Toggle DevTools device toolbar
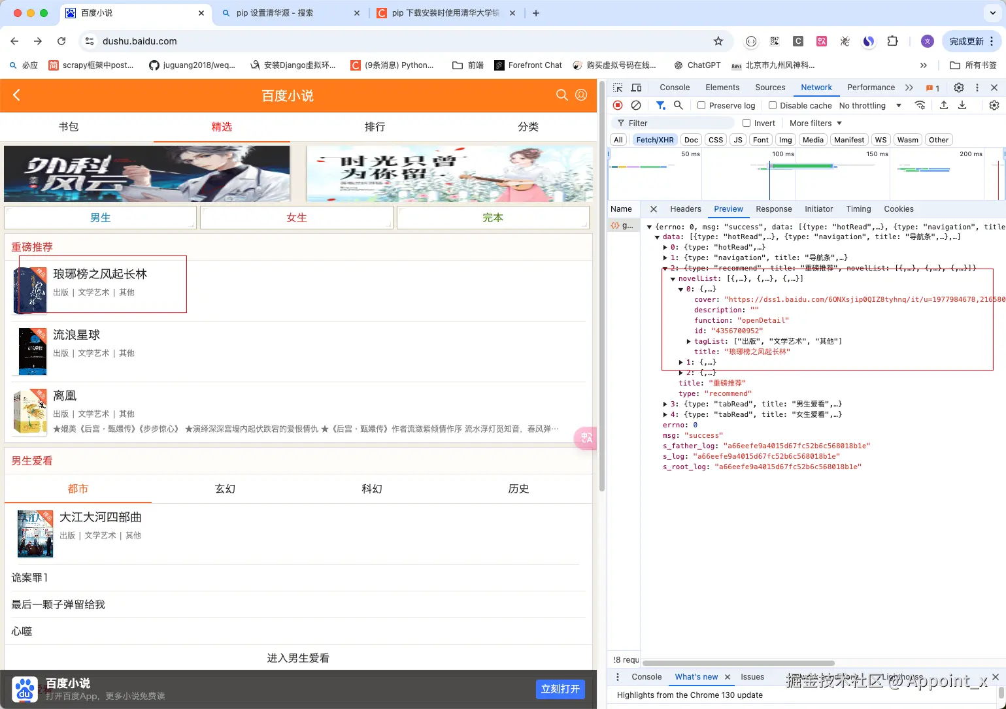 (x=636, y=88)
